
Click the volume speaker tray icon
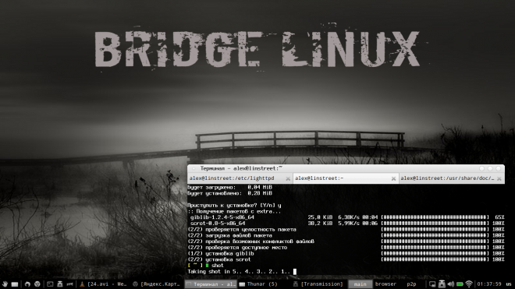(x=451, y=284)
